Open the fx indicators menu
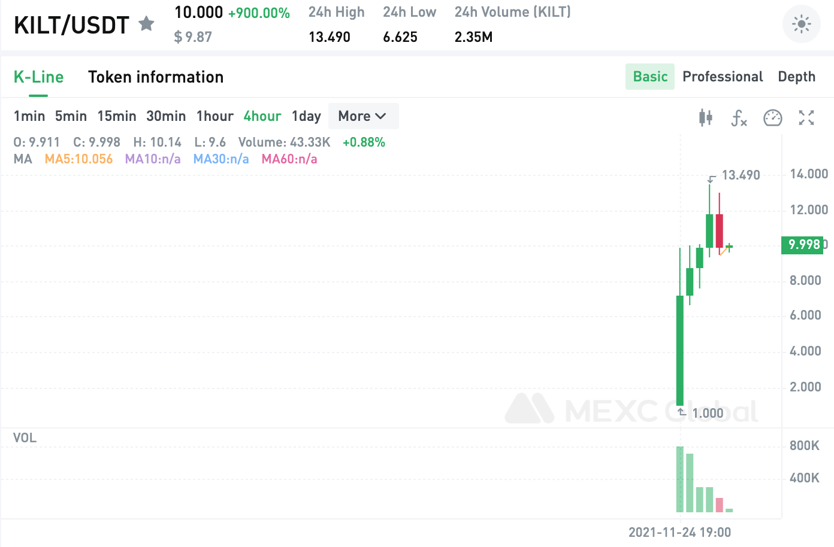This screenshot has width=834, height=547. (x=739, y=118)
